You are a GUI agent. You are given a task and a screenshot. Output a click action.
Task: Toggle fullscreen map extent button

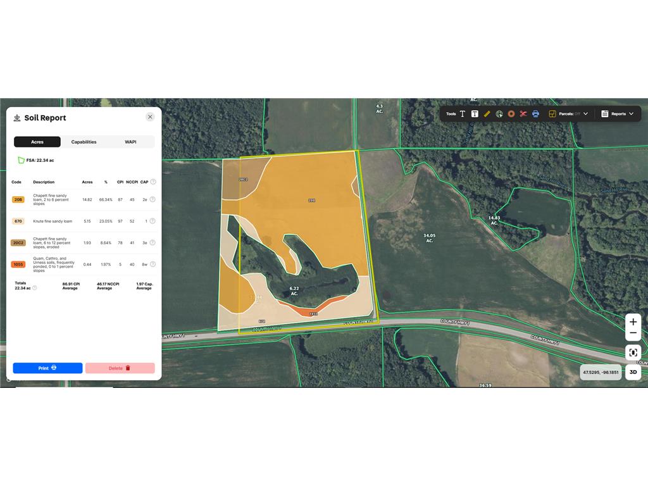(x=633, y=352)
